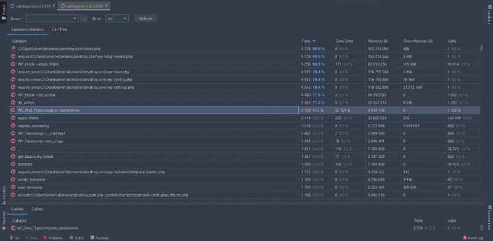Click time value 5 256 for WP_Hook->apply_filters

pos(306,64)
